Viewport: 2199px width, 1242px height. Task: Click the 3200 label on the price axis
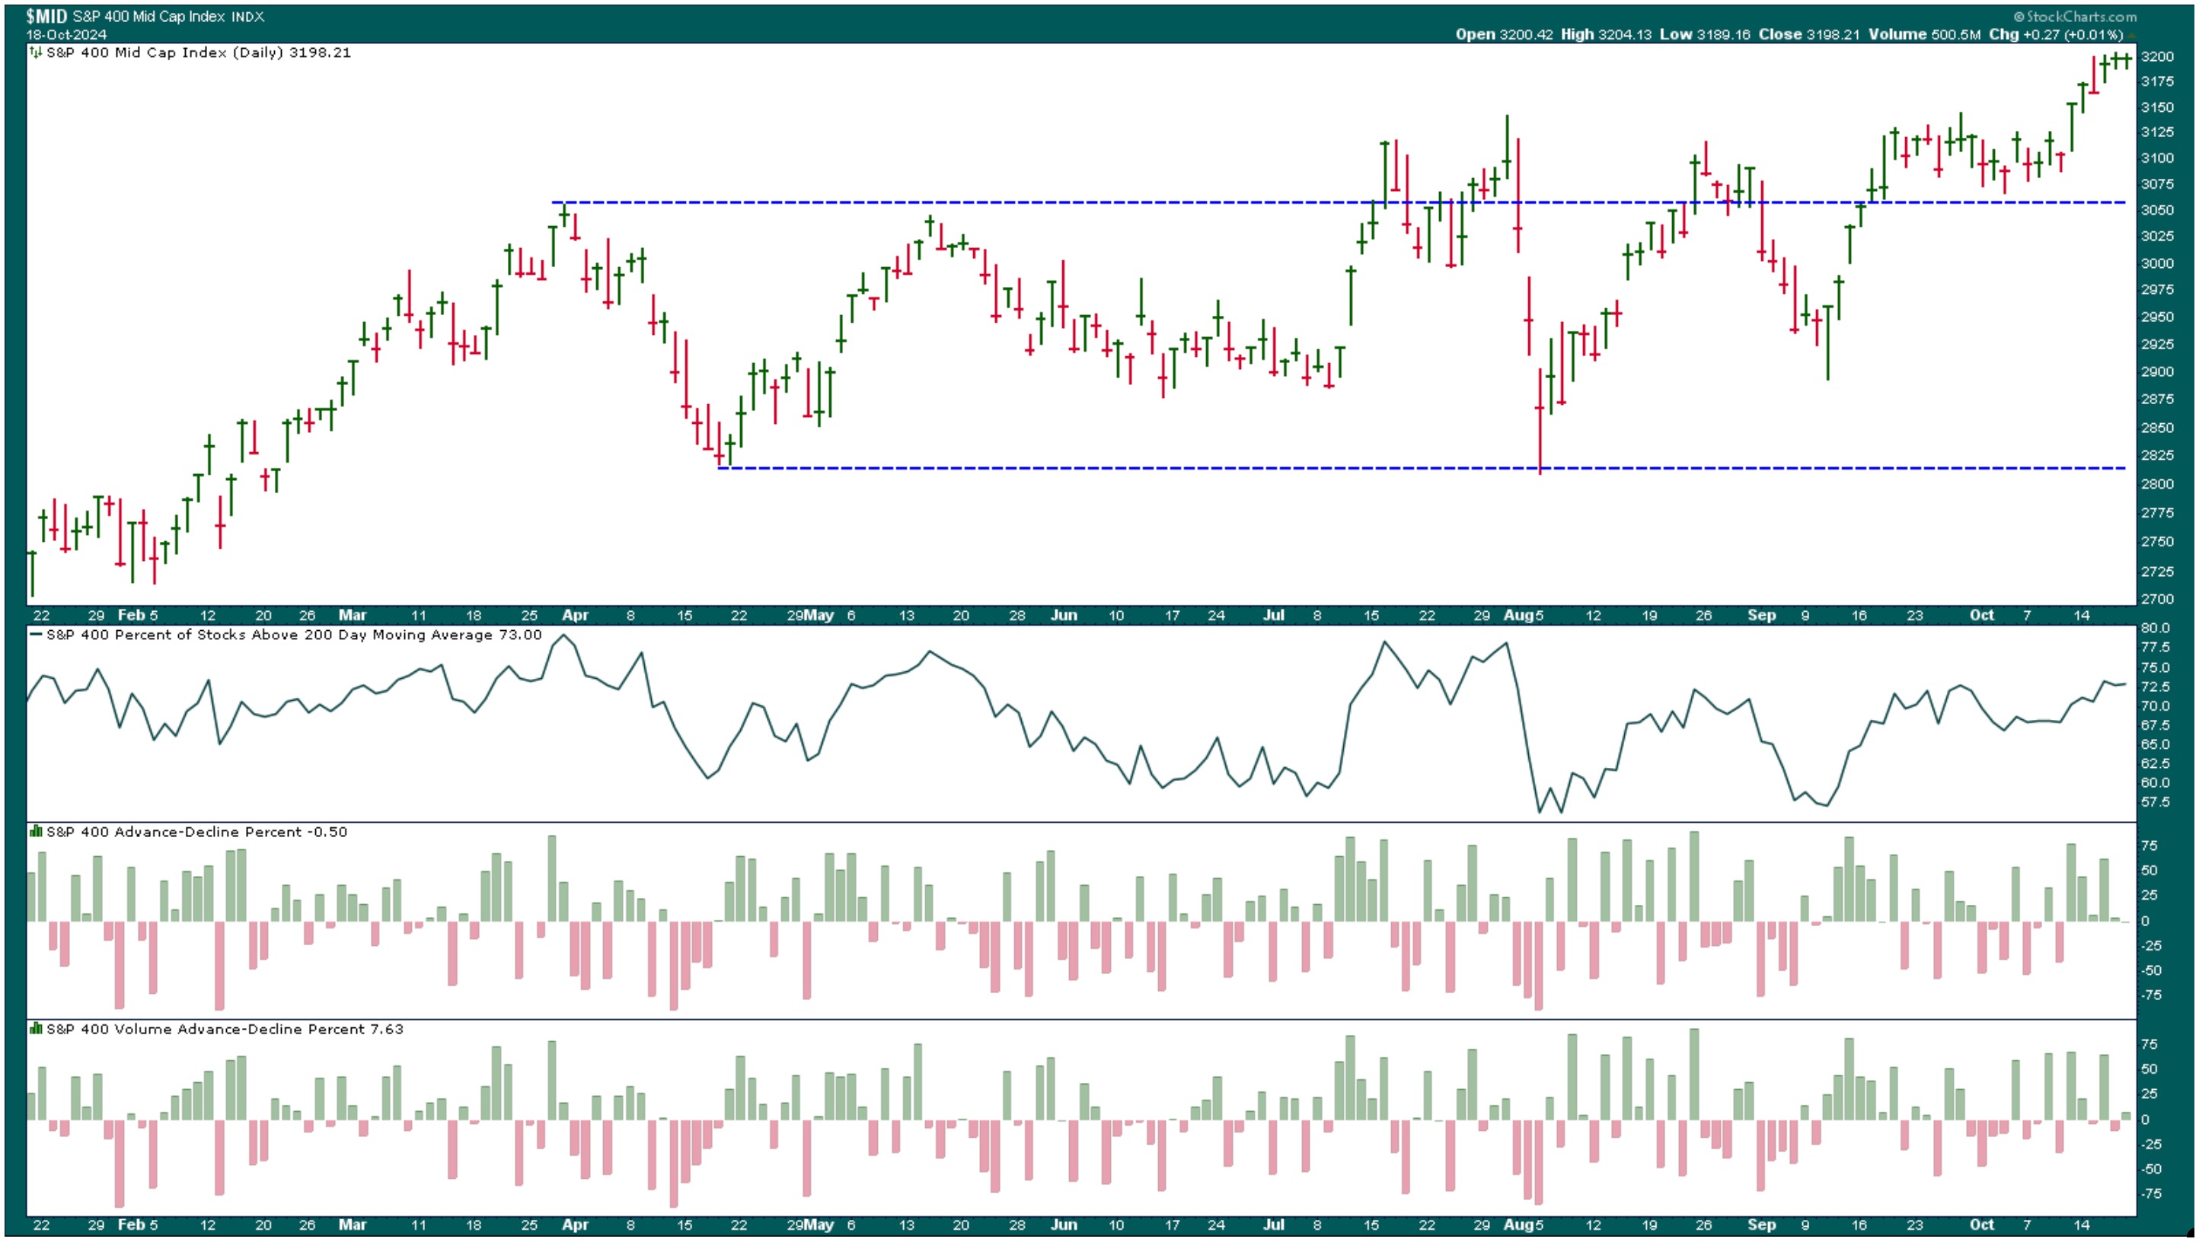(2157, 56)
